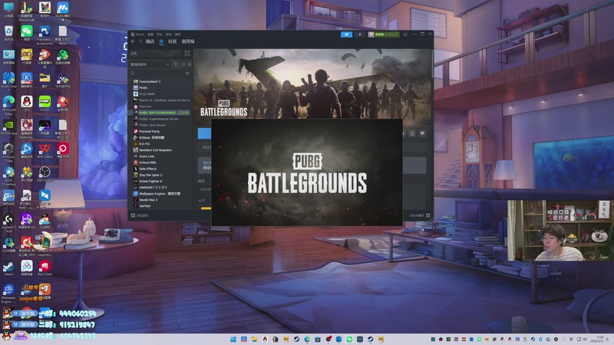Open the Steam menu in title bar

(140, 34)
